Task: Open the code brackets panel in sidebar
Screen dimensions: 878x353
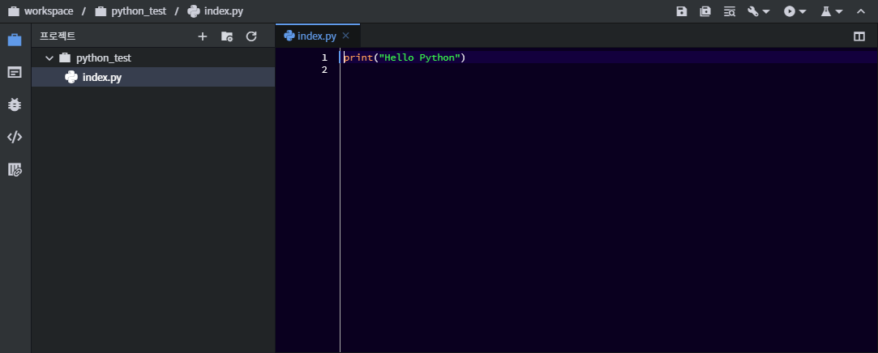Action: [x=15, y=137]
